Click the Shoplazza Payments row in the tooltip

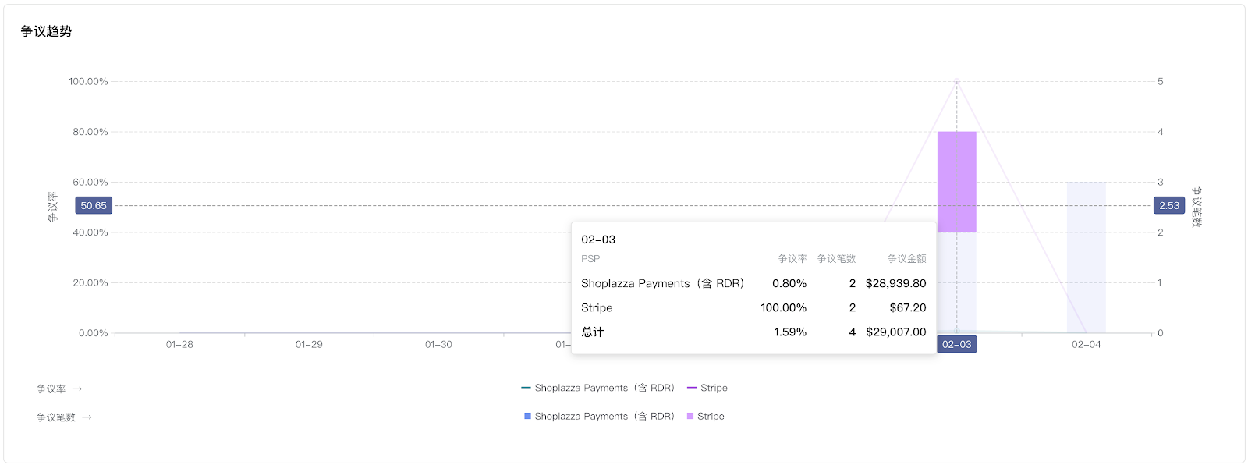point(753,283)
